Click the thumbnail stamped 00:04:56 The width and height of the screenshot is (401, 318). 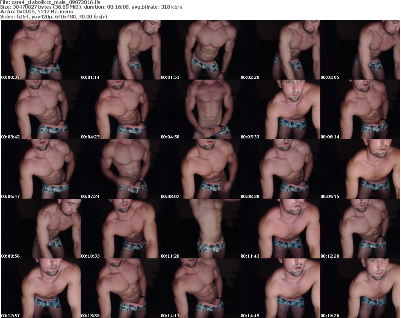[200, 109]
